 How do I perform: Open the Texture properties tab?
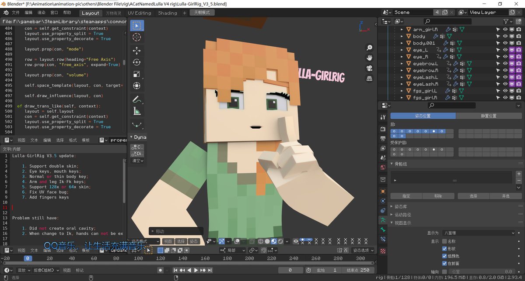pos(383,251)
